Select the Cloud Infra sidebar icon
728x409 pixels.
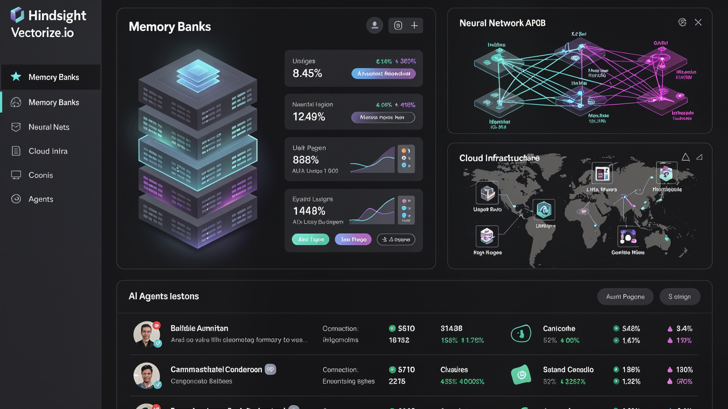tap(16, 151)
